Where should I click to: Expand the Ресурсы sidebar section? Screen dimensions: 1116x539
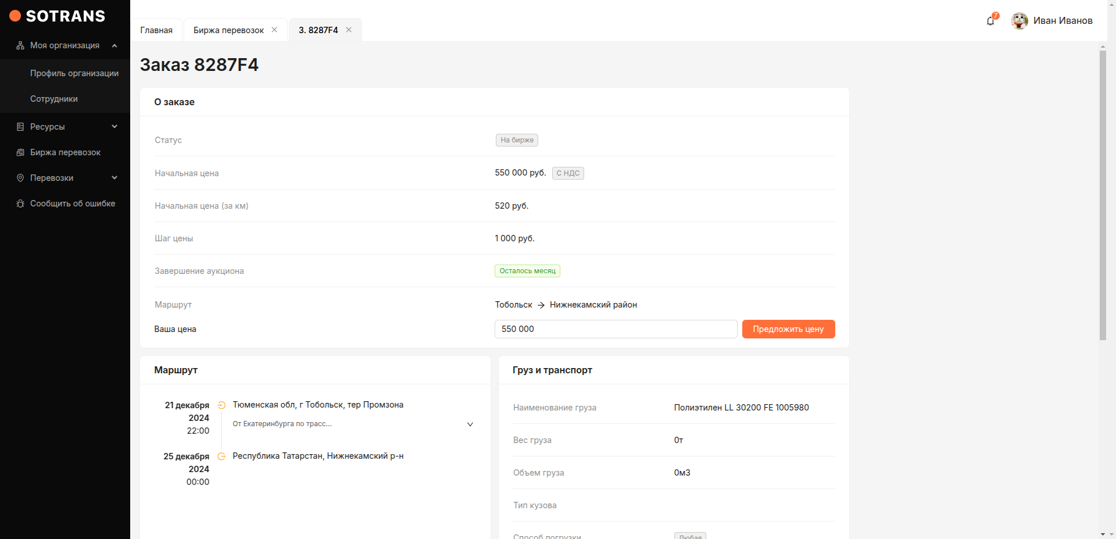(x=115, y=127)
